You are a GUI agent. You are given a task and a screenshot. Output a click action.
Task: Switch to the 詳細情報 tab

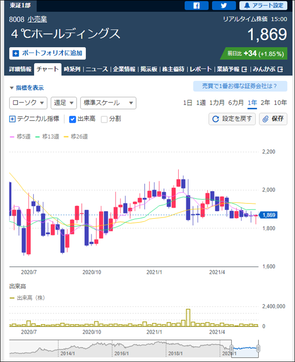20,69
